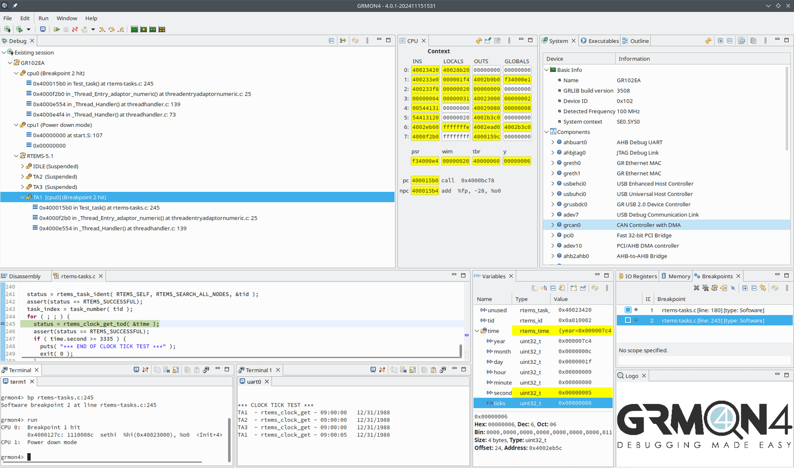Click Collapse All icon in Variables toolbar
This screenshot has width=794, height=468.
click(553, 288)
